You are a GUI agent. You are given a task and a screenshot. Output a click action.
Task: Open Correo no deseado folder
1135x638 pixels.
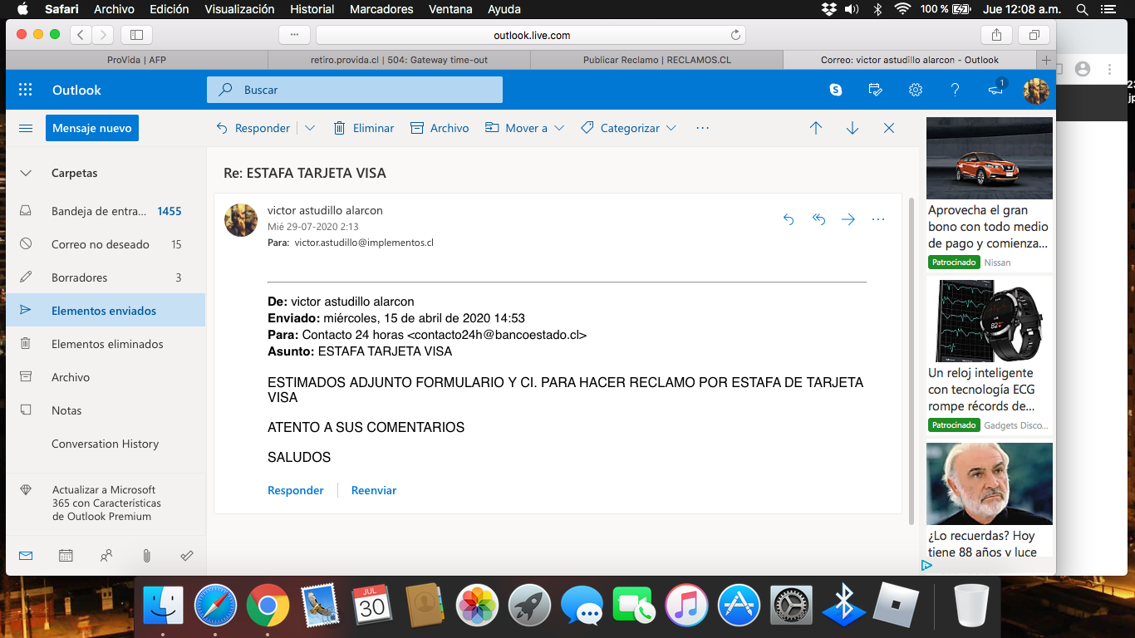point(106,244)
